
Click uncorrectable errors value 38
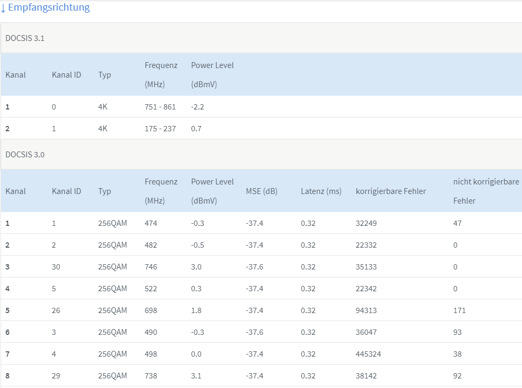click(x=458, y=354)
